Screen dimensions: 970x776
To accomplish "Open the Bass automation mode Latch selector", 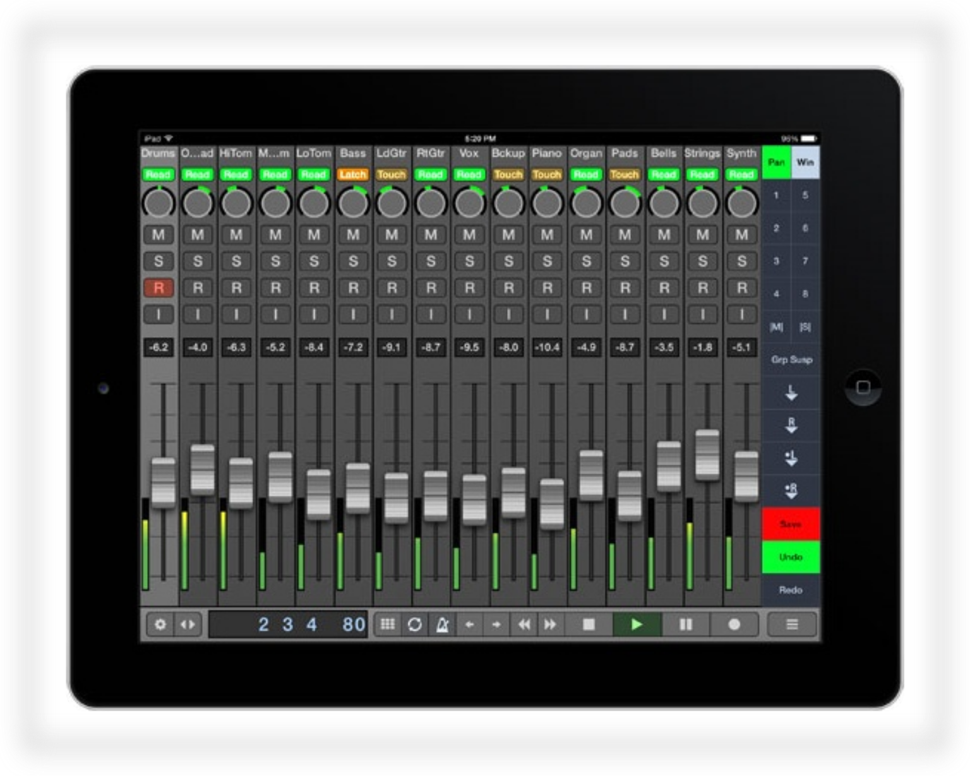I will 353,174.
